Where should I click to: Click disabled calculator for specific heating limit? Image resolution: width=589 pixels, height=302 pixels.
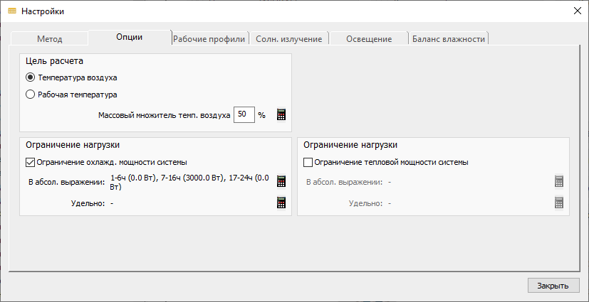pos(559,203)
